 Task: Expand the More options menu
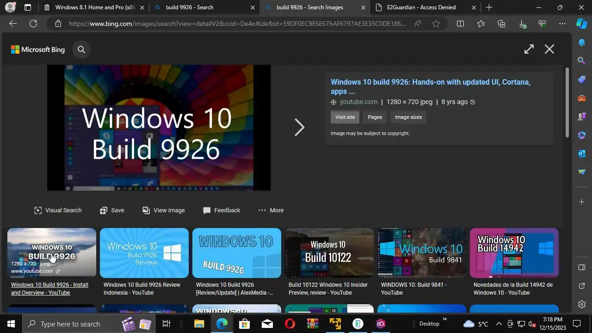coord(271,210)
